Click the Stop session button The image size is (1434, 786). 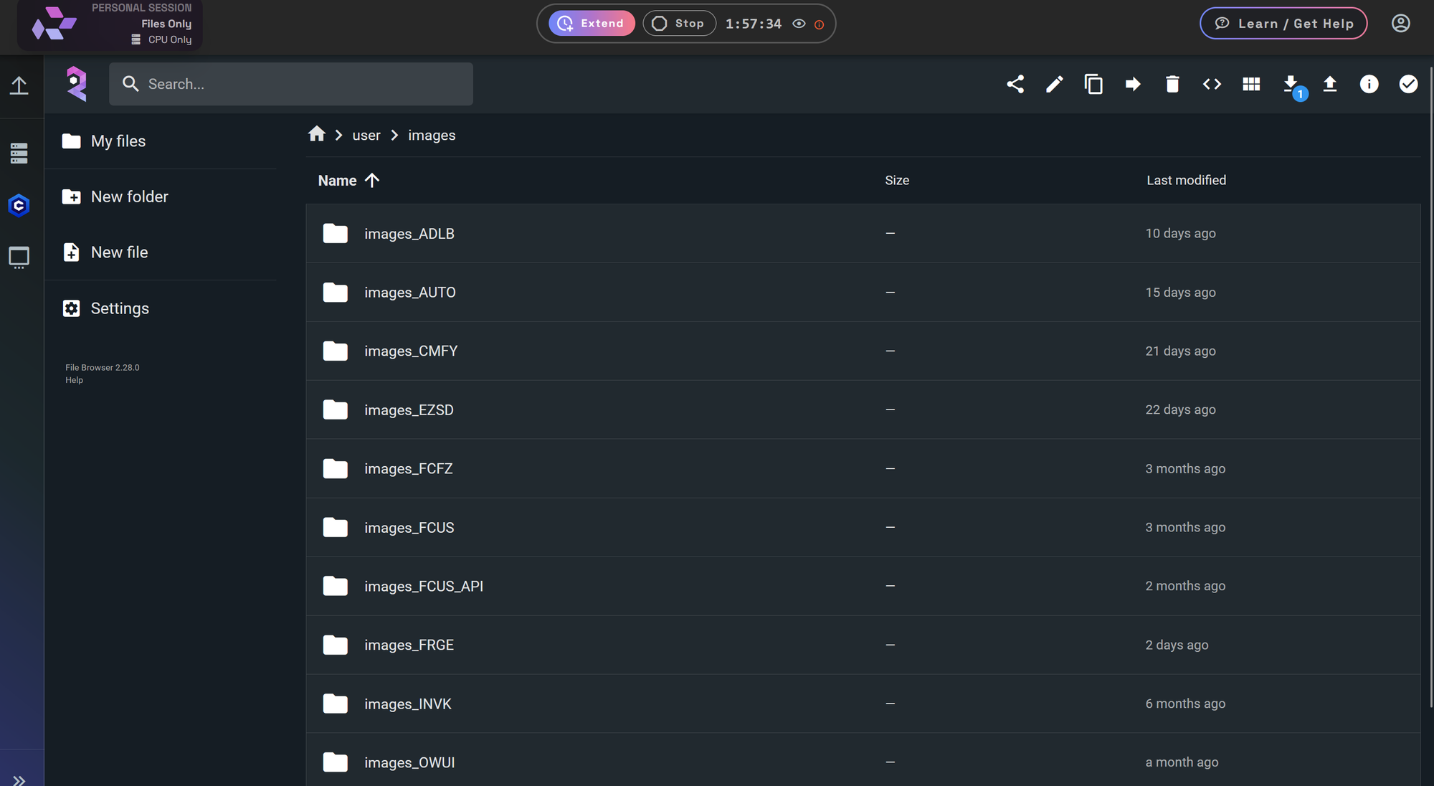click(x=679, y=23)
